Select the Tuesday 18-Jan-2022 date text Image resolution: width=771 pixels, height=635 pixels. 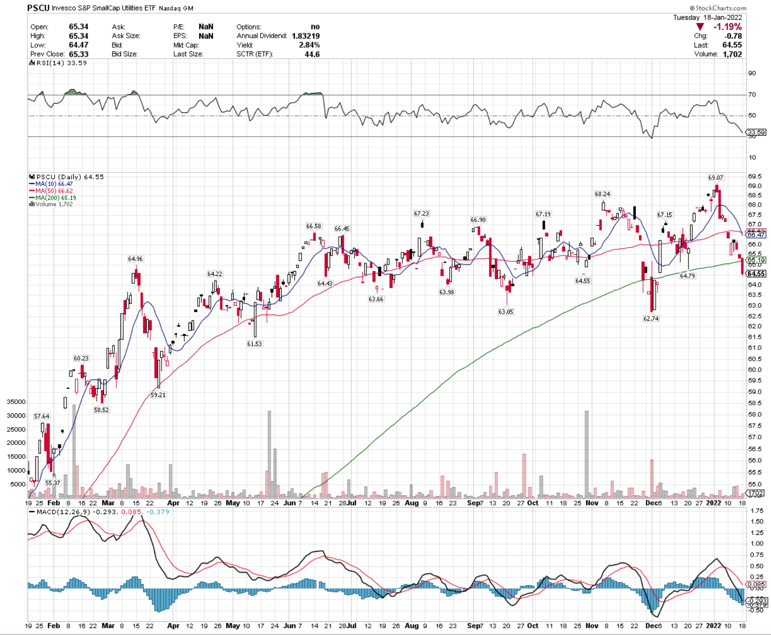707,17
